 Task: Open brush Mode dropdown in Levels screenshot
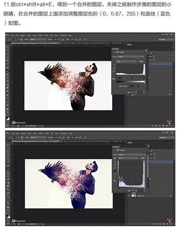[38, 40]
